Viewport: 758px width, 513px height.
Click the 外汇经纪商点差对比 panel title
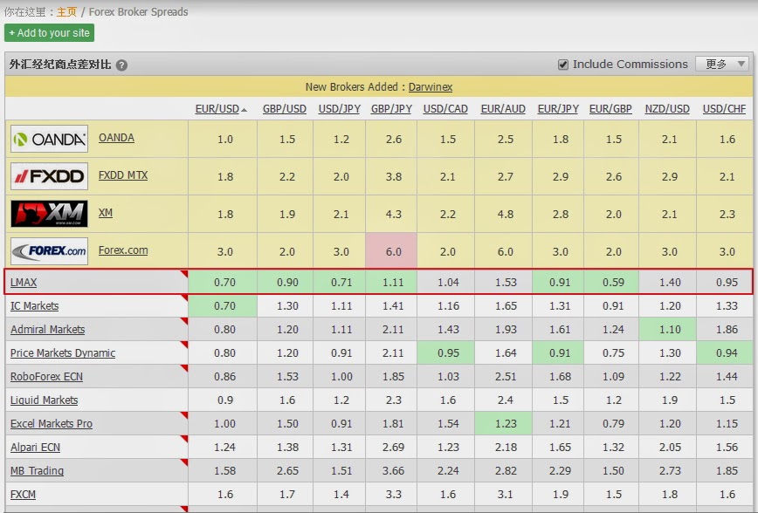(60, 65)
